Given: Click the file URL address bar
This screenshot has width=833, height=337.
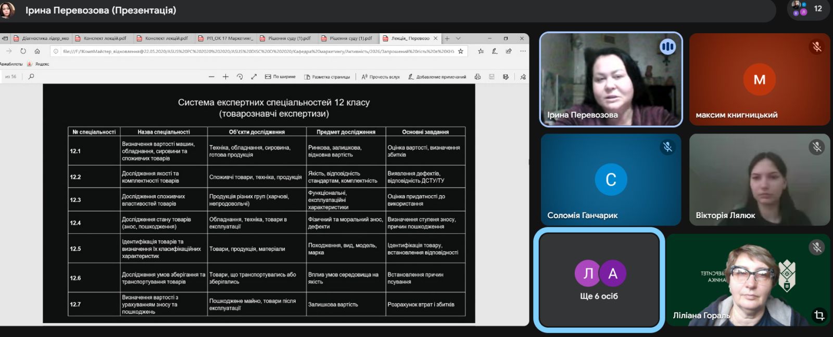Looking at the screenshot, I should [x=258, y=51].
